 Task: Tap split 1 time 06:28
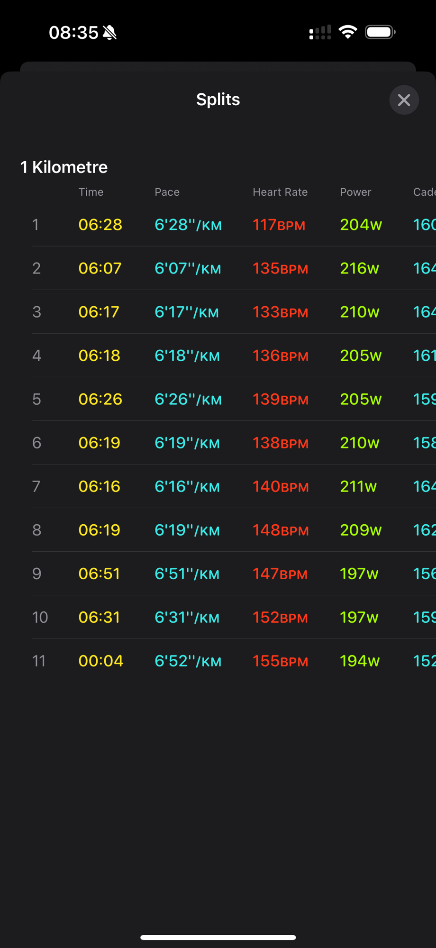pos(100,225)
